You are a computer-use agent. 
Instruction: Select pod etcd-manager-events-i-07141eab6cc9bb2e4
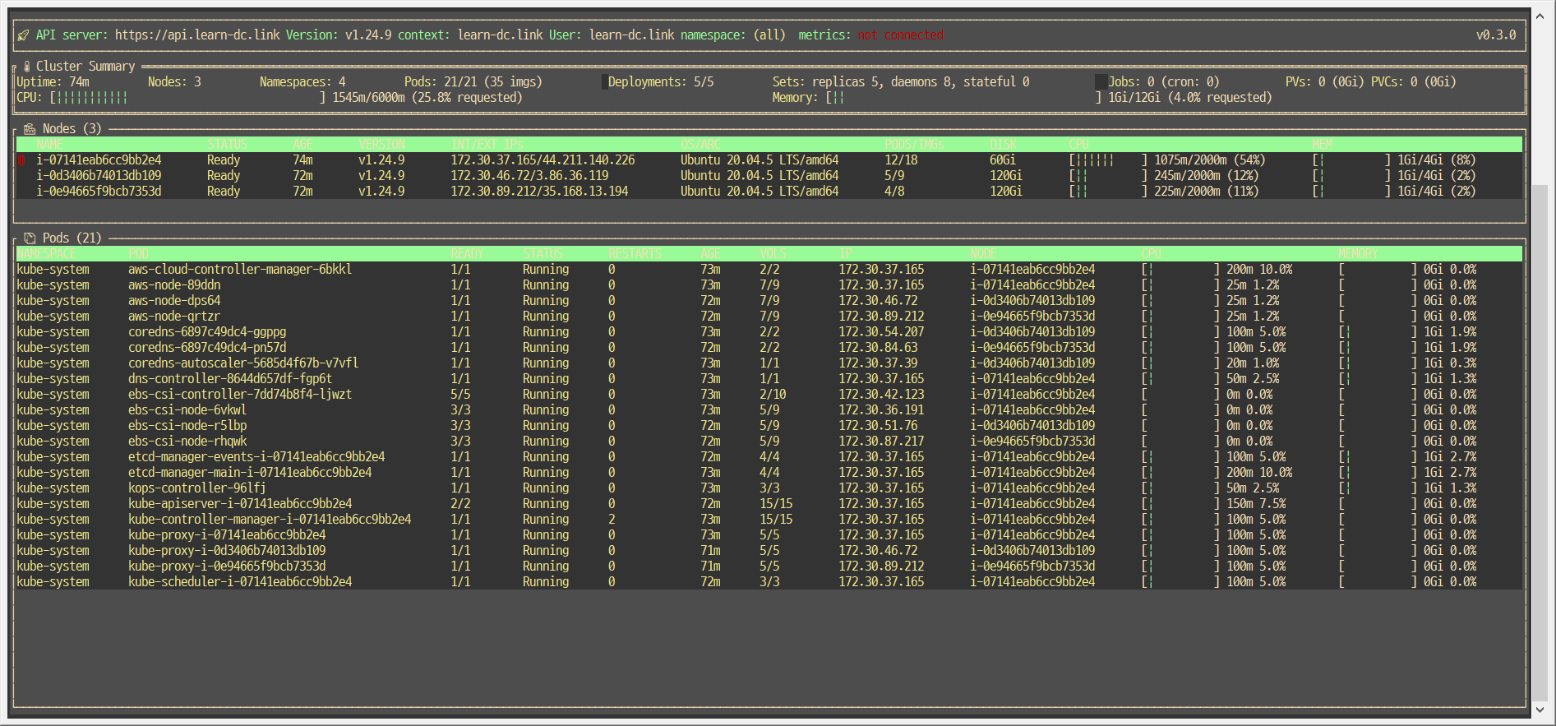769,457
